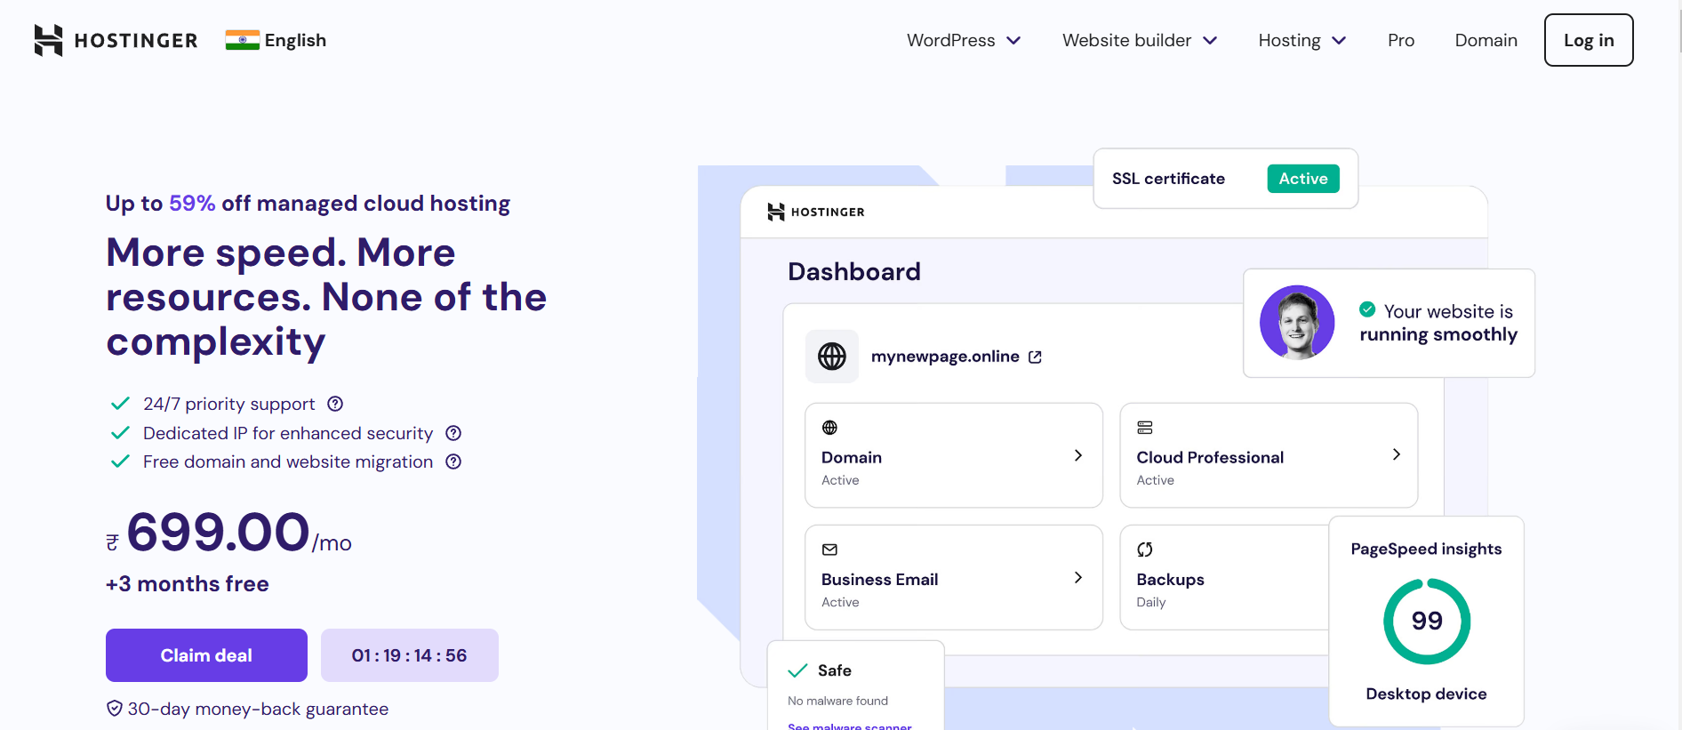Click server icon in Cloud Professional card

click(1145, 428)
